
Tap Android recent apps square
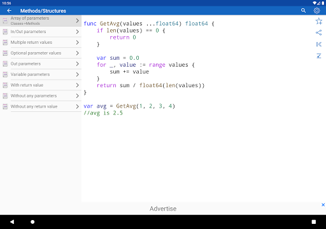[x=314, y=222]
